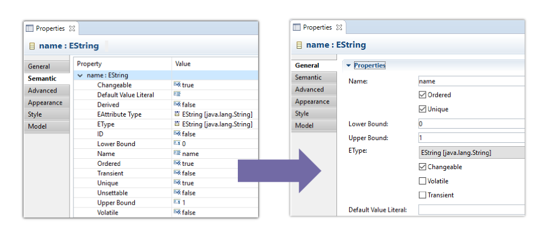Image resolution: width=548 pixels, height=237 pixels.
Task: Enable the Transient checkbox
Action: (422, 195)
